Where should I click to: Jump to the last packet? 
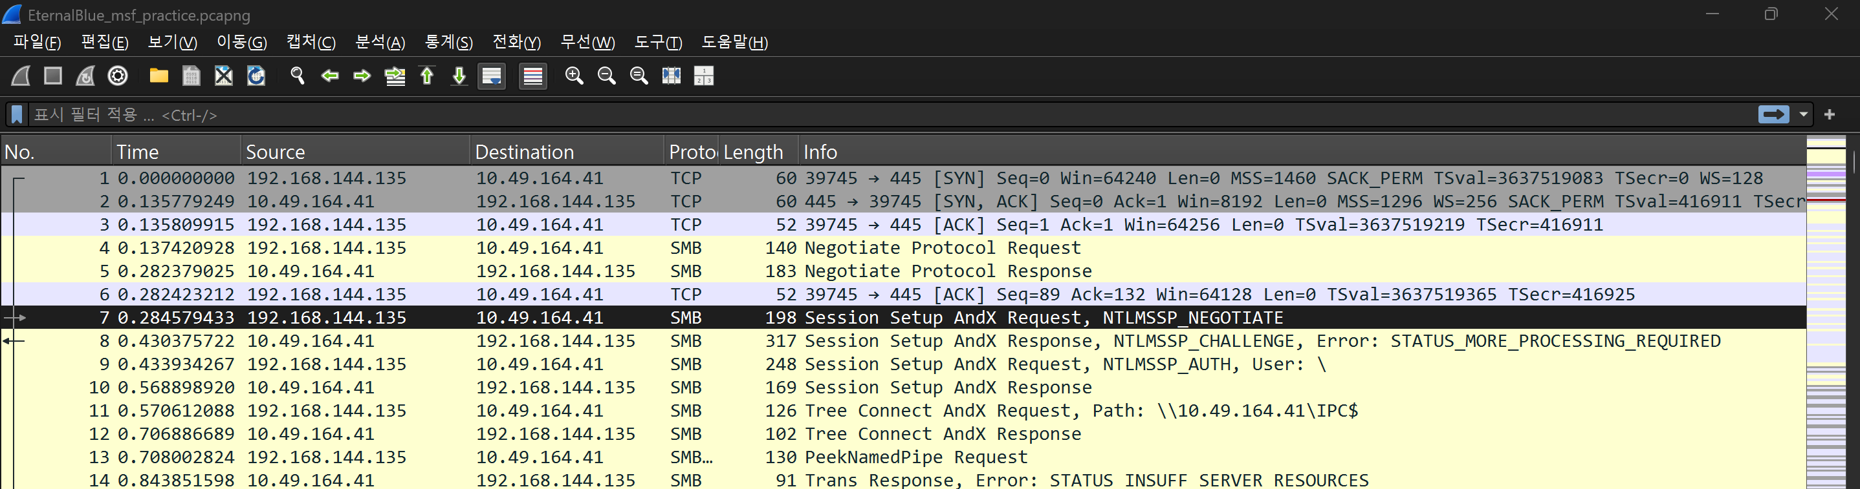tap(459, 76)
